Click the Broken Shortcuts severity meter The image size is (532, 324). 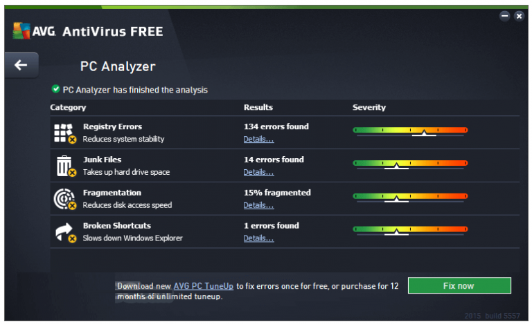pyautogui.click(x=410, y=231)
